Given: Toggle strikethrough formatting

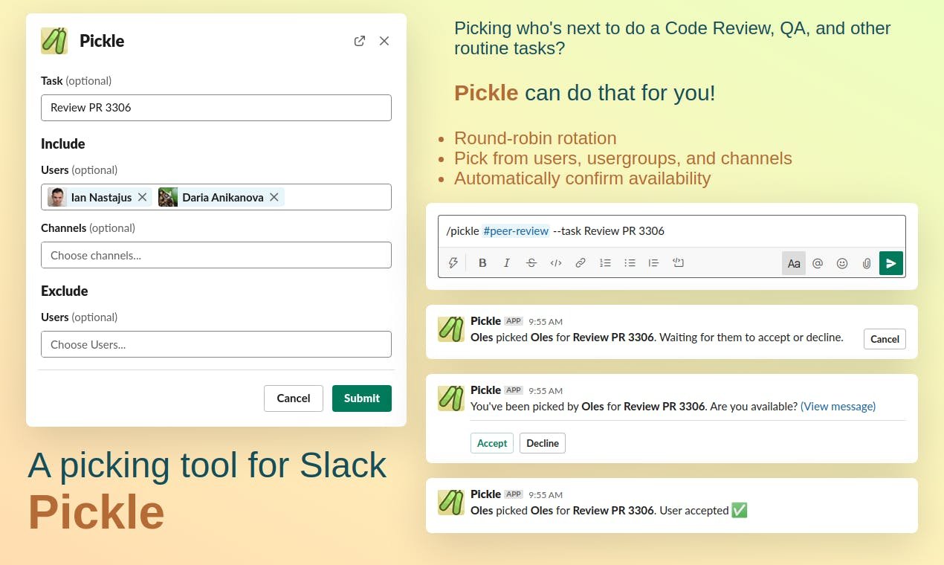Looking at the screenshot, I should tap(531, 263).
